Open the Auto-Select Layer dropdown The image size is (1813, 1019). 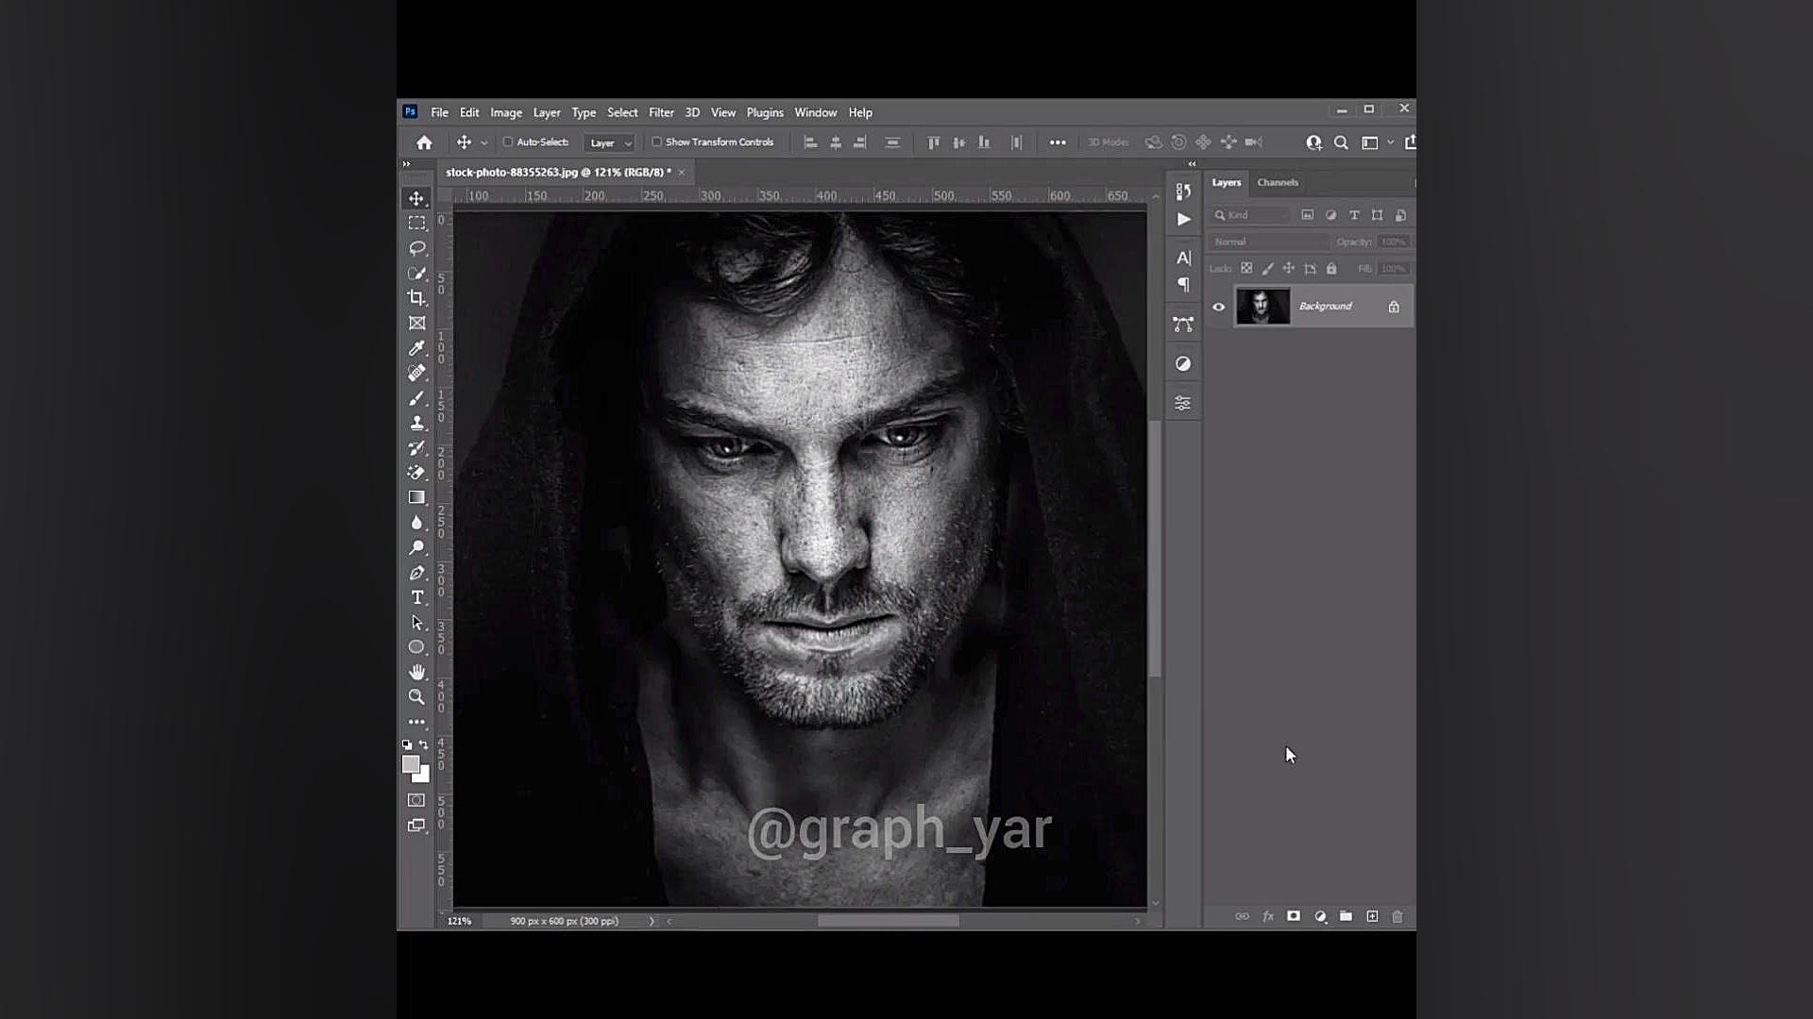point(610,143)
